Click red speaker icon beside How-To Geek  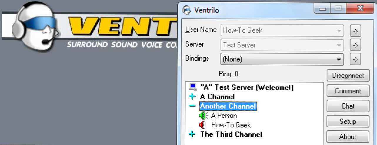202,125
